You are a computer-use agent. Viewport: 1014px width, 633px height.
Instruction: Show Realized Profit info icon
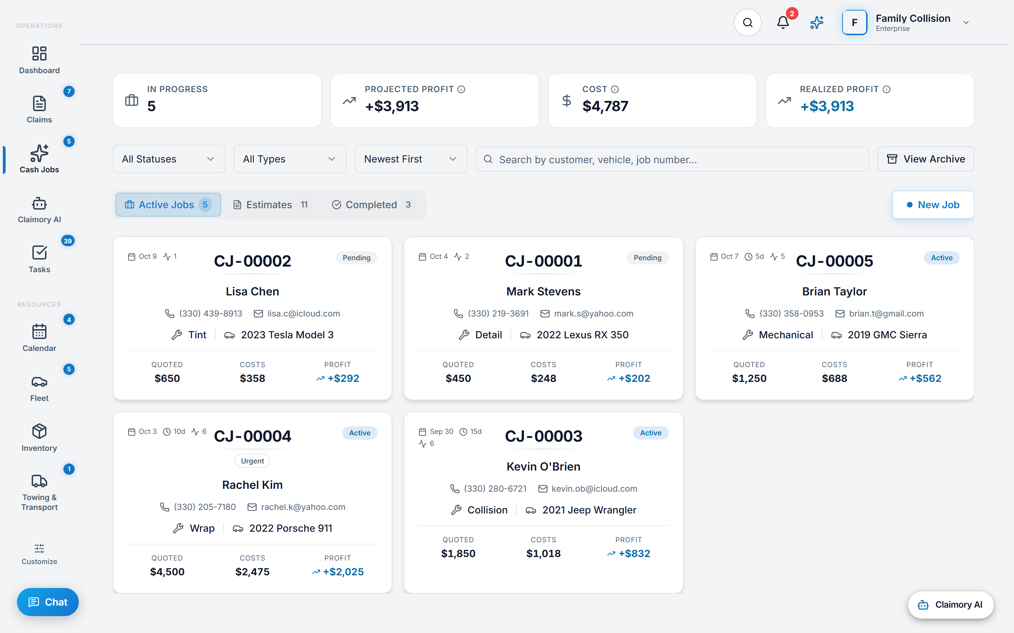click(887, 89)
